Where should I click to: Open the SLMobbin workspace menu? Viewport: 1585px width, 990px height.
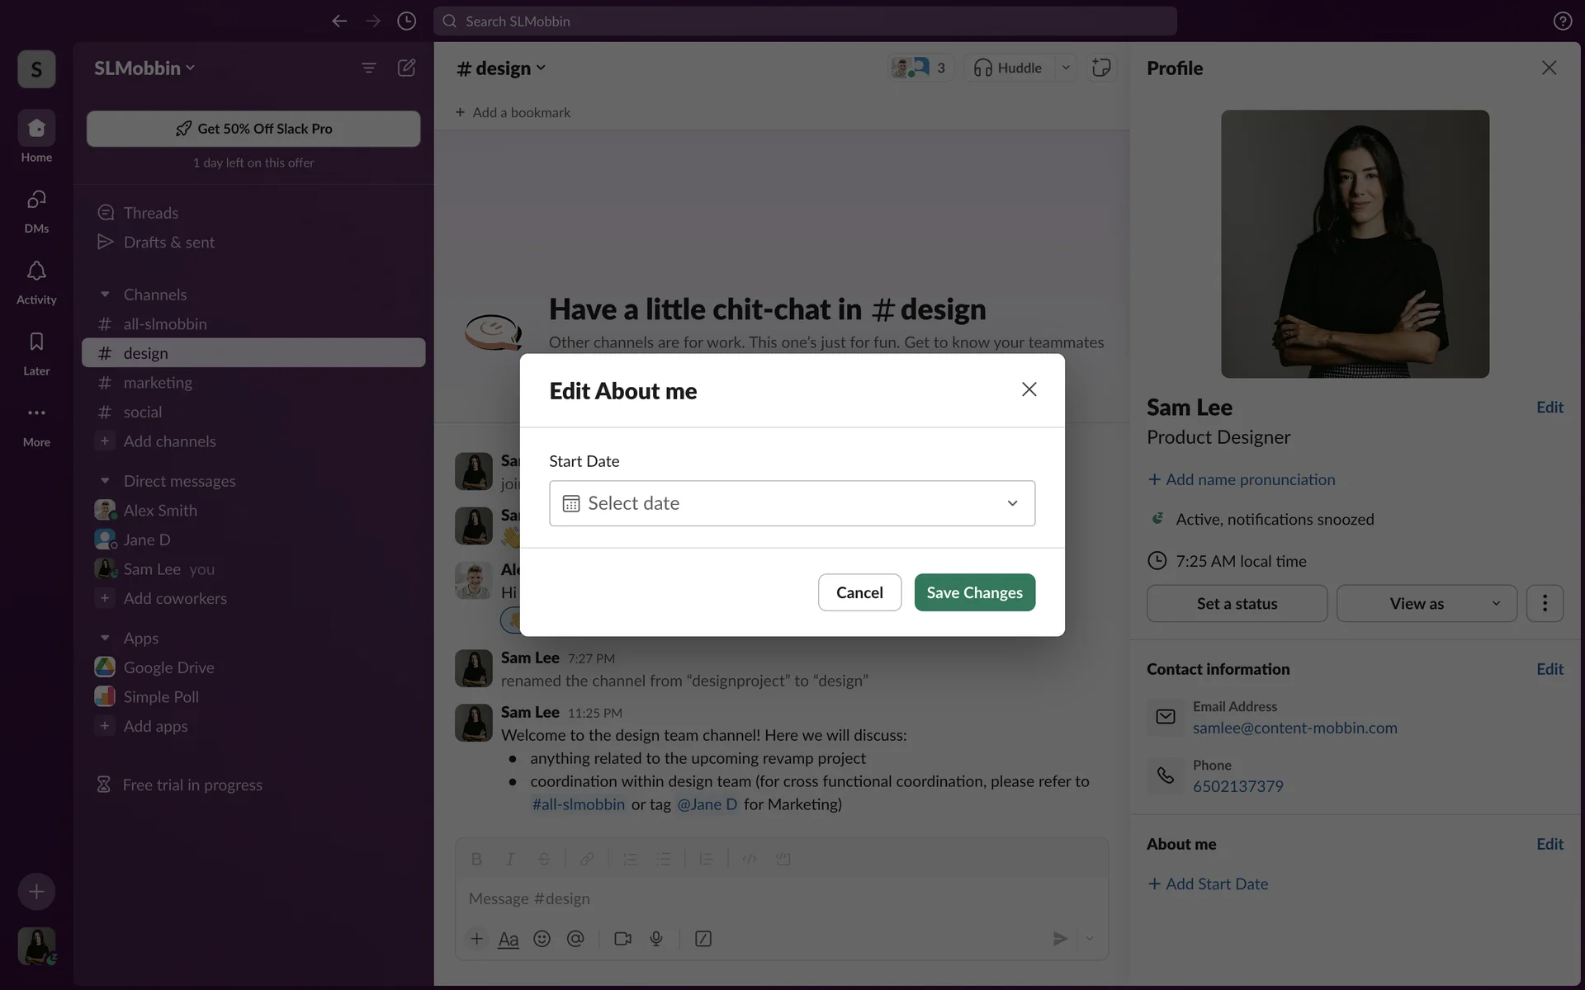[x=144, y=68]
